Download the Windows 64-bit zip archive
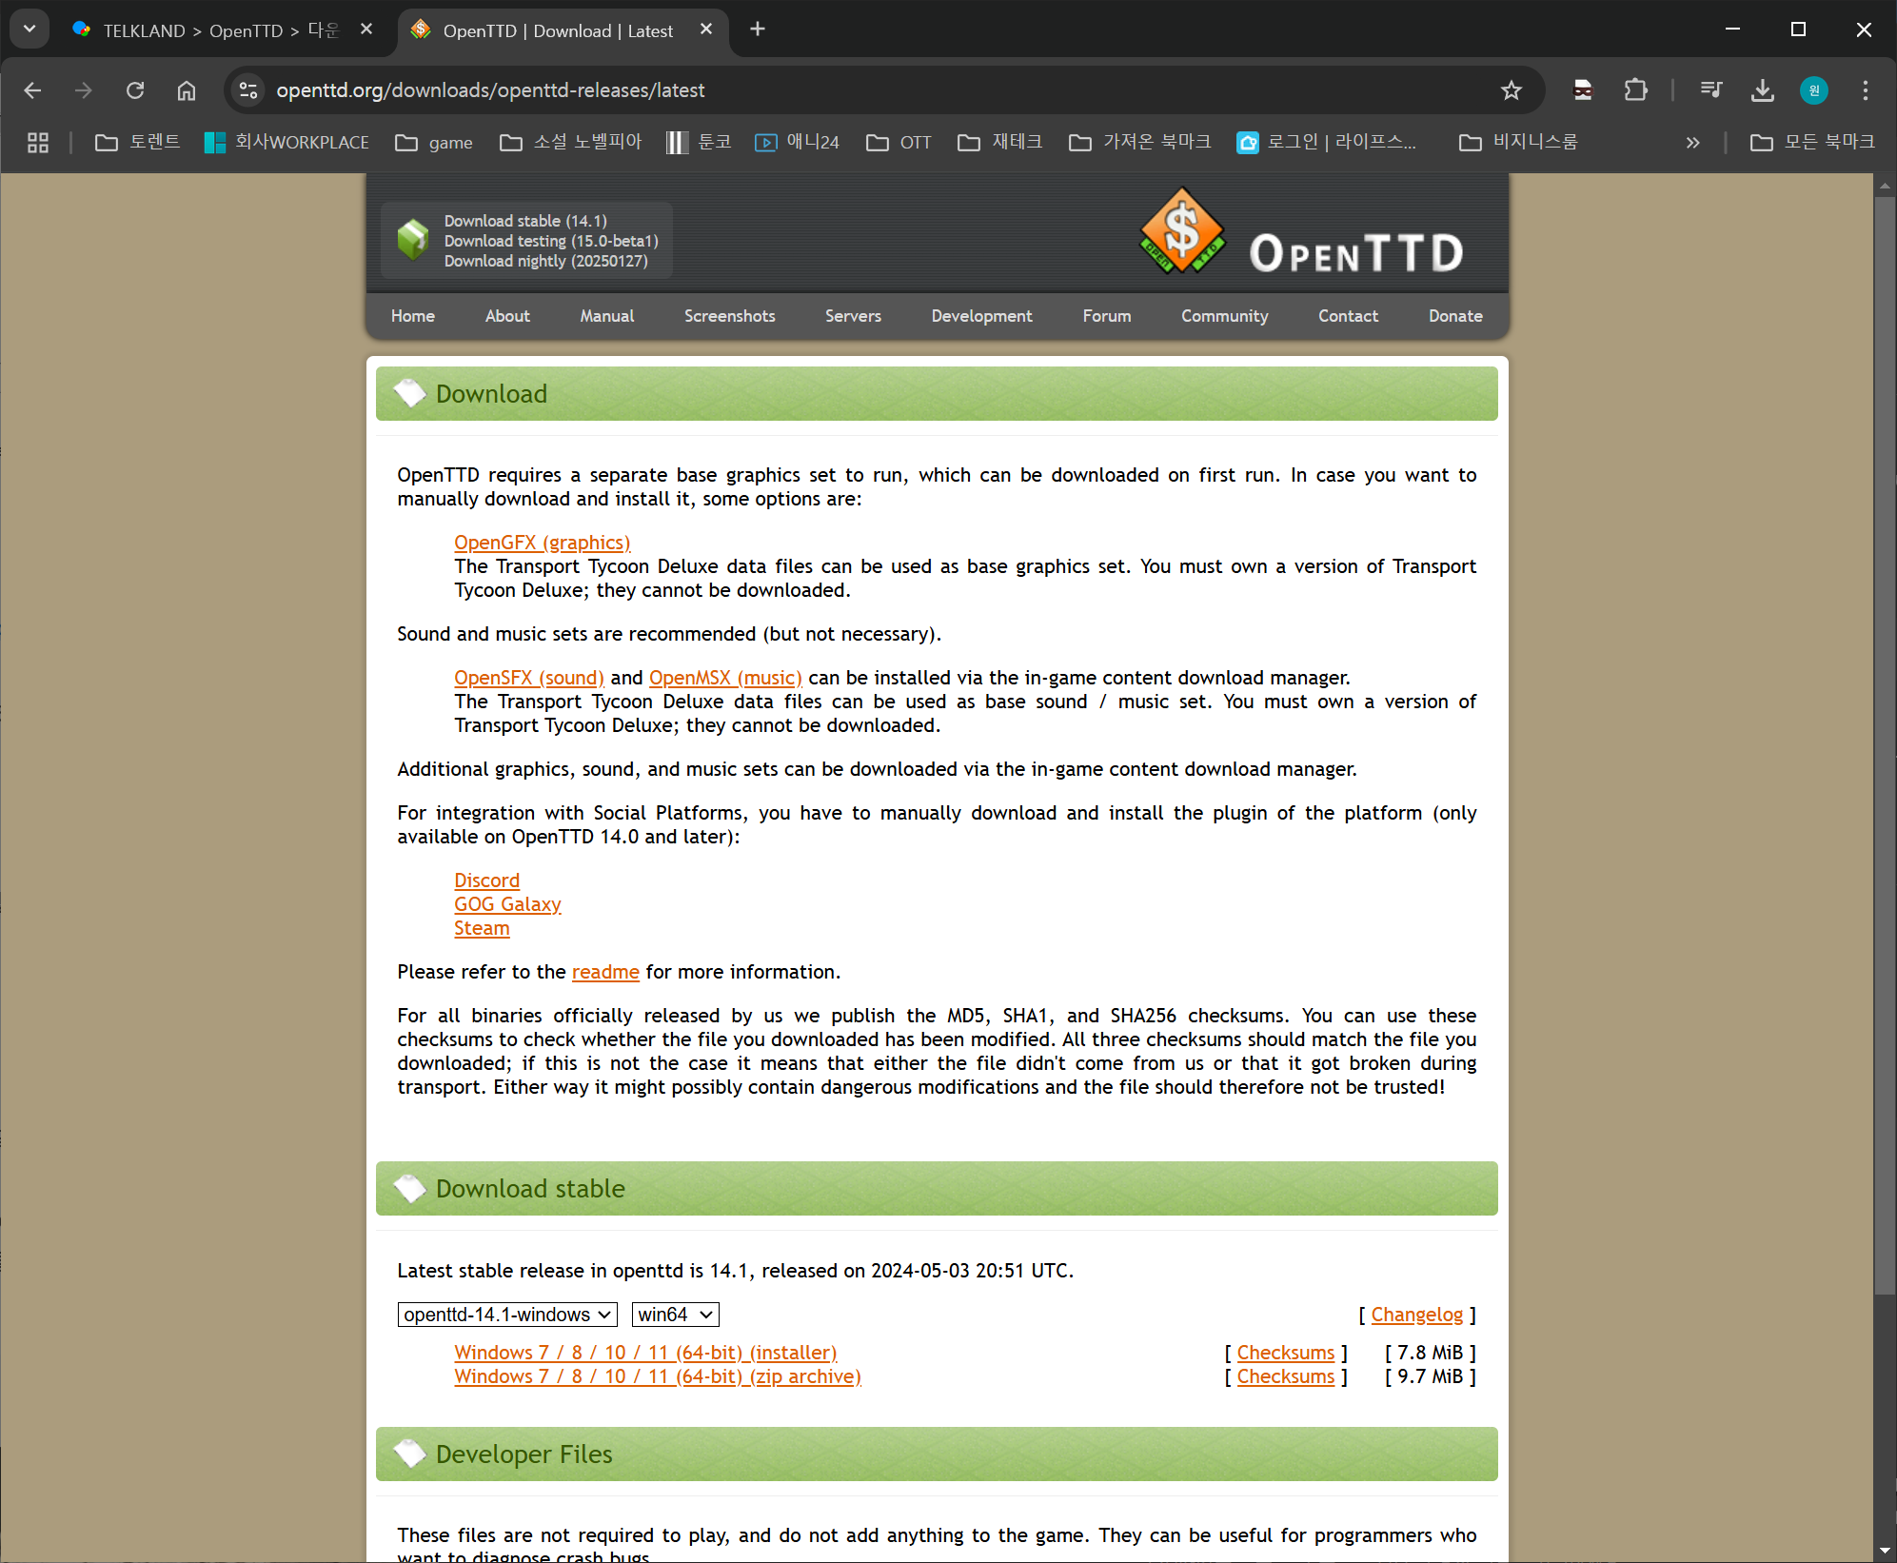The width and height of the screenshot is (1897, 1563). click(658, 1376)
